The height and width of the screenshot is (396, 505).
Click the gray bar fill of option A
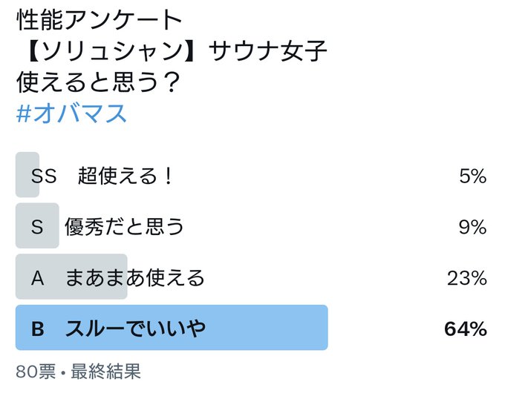coord(71,277)
